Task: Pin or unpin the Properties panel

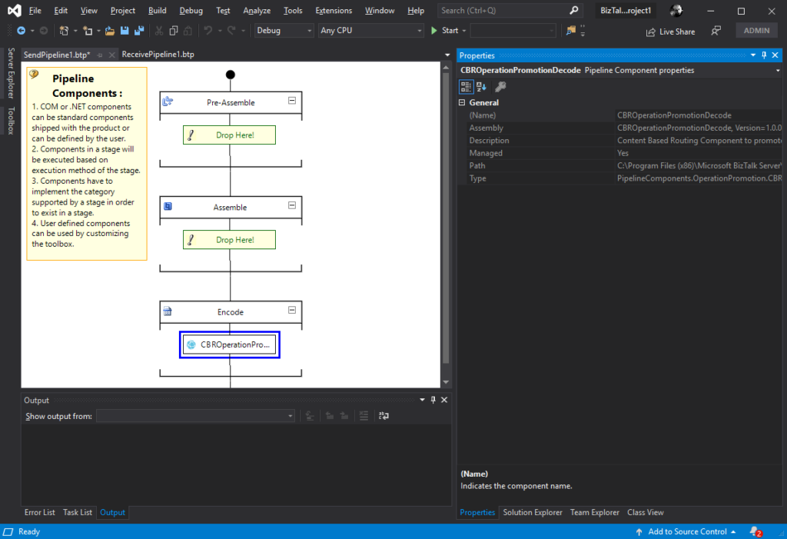Action: (764, 55)
